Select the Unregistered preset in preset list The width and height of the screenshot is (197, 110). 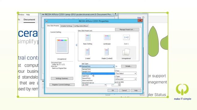(126, 53)
